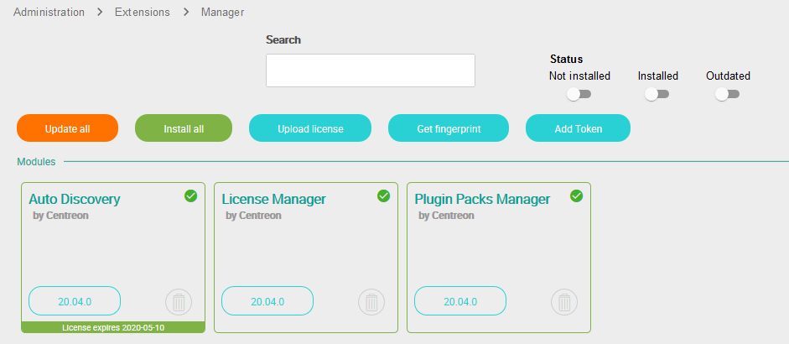Delete the Auto Discovery module via trash icon
This screenshot has width=789, height=344.
179,302
